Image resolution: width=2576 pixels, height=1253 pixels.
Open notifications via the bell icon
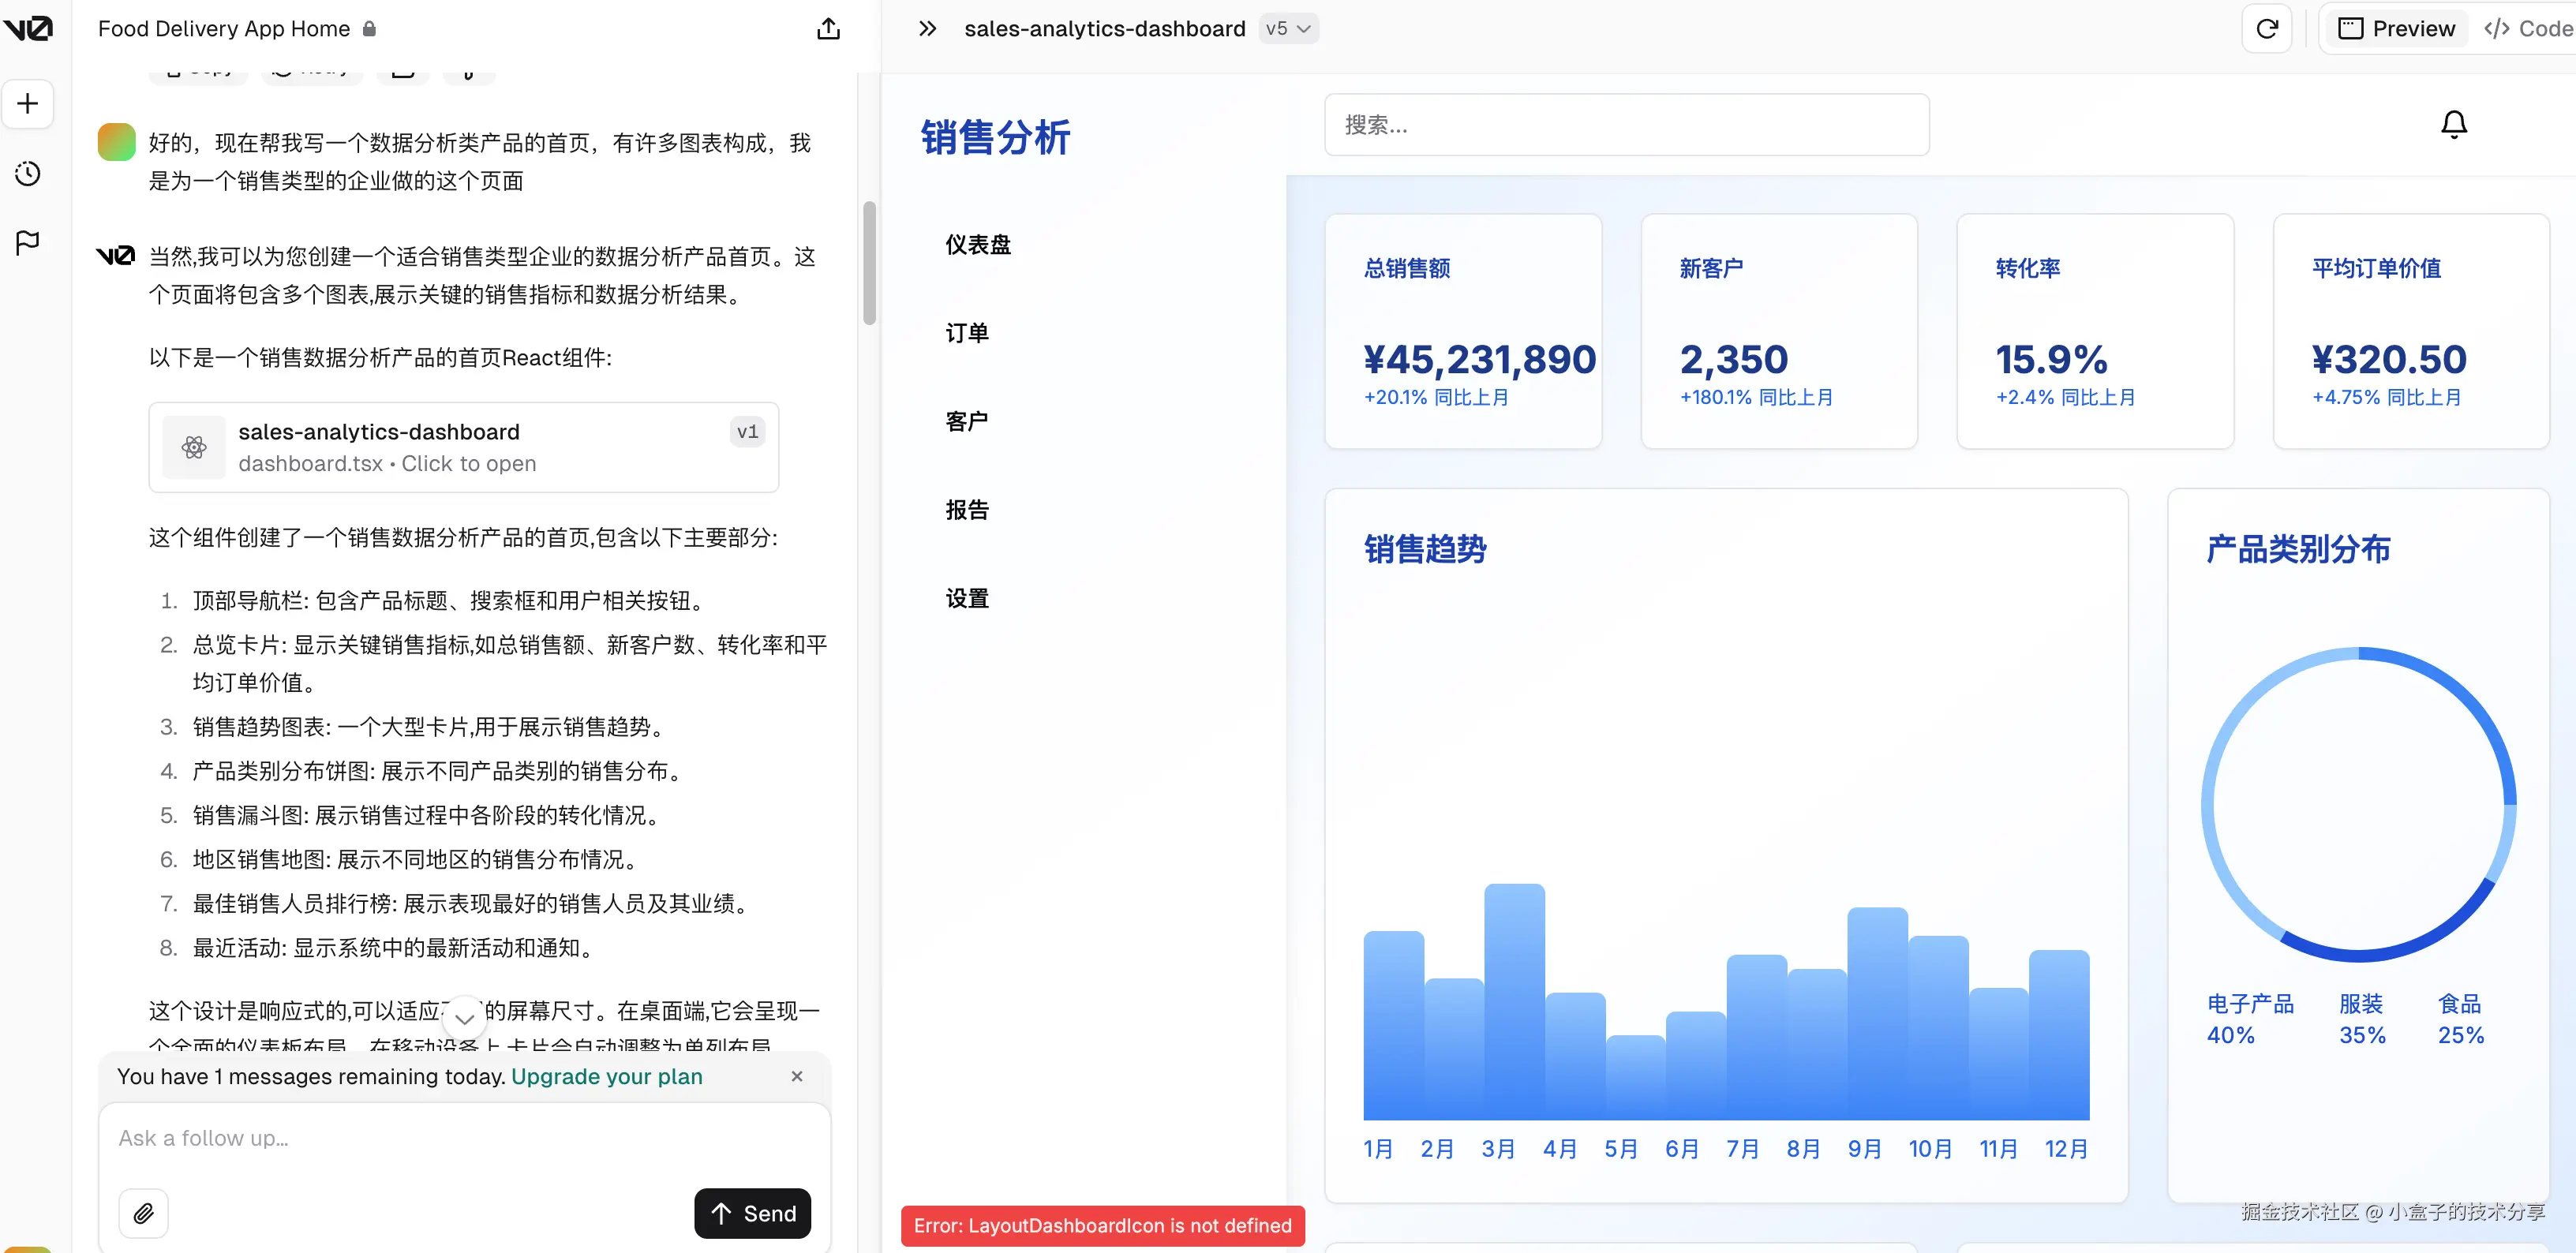click(x=2454, y=123)
